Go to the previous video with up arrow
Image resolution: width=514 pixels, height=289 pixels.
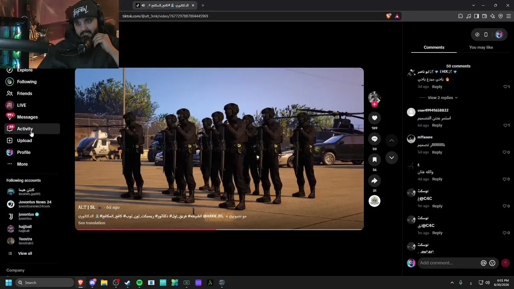pyautogui.click(x=392, y=140)
